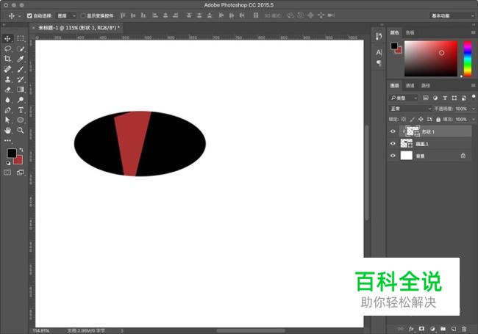Enable the 显示变换控件 checkbox

click(x=82, y=15)
